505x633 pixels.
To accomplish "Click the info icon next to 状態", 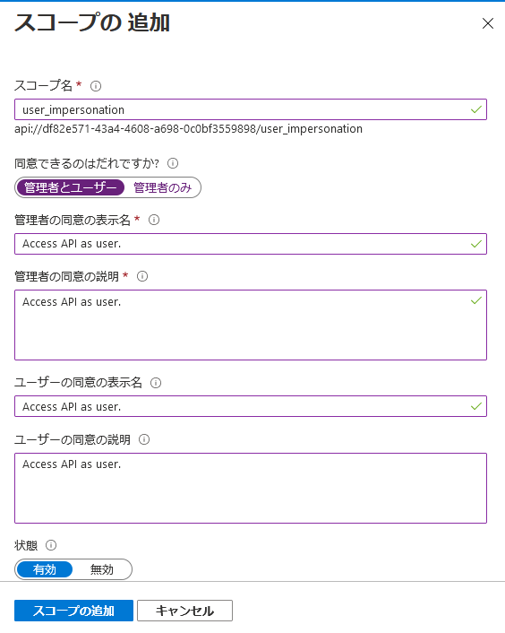I will click(51, 545).
